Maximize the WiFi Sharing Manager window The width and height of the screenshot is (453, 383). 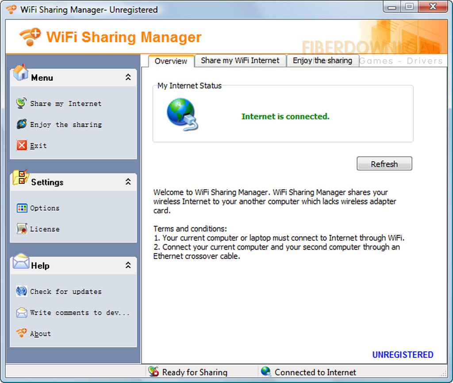point(409,7)
